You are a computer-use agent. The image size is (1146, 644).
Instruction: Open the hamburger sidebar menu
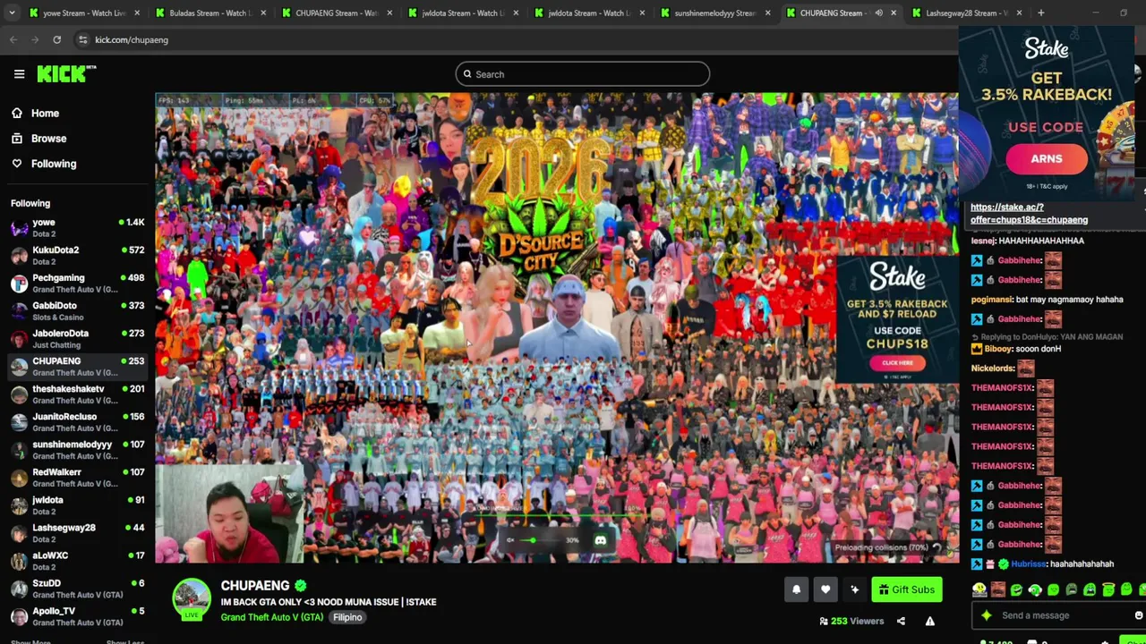19,74
